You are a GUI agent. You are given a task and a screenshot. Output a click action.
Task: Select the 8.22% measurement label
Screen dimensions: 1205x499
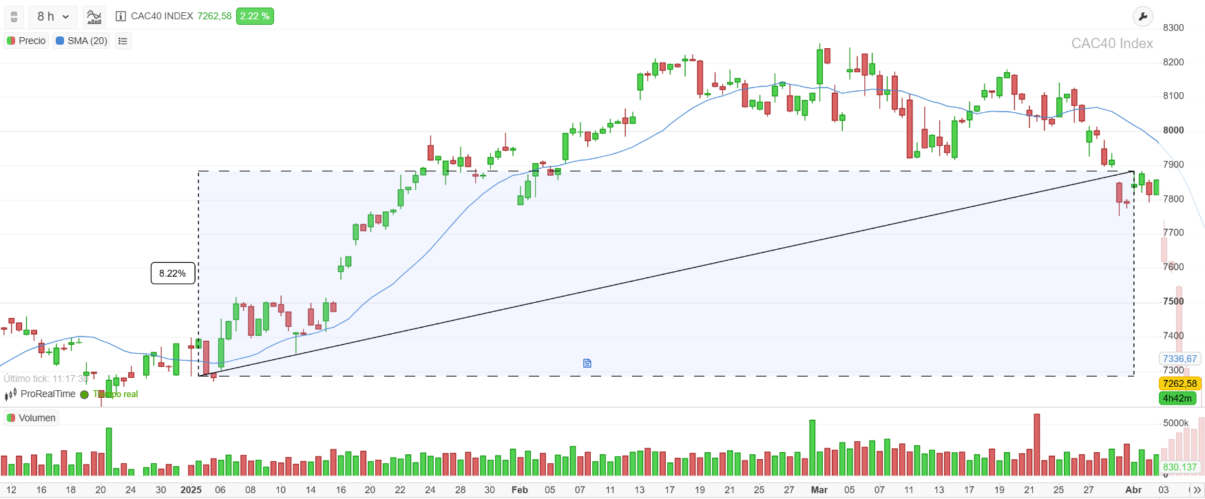pos(173,273)
